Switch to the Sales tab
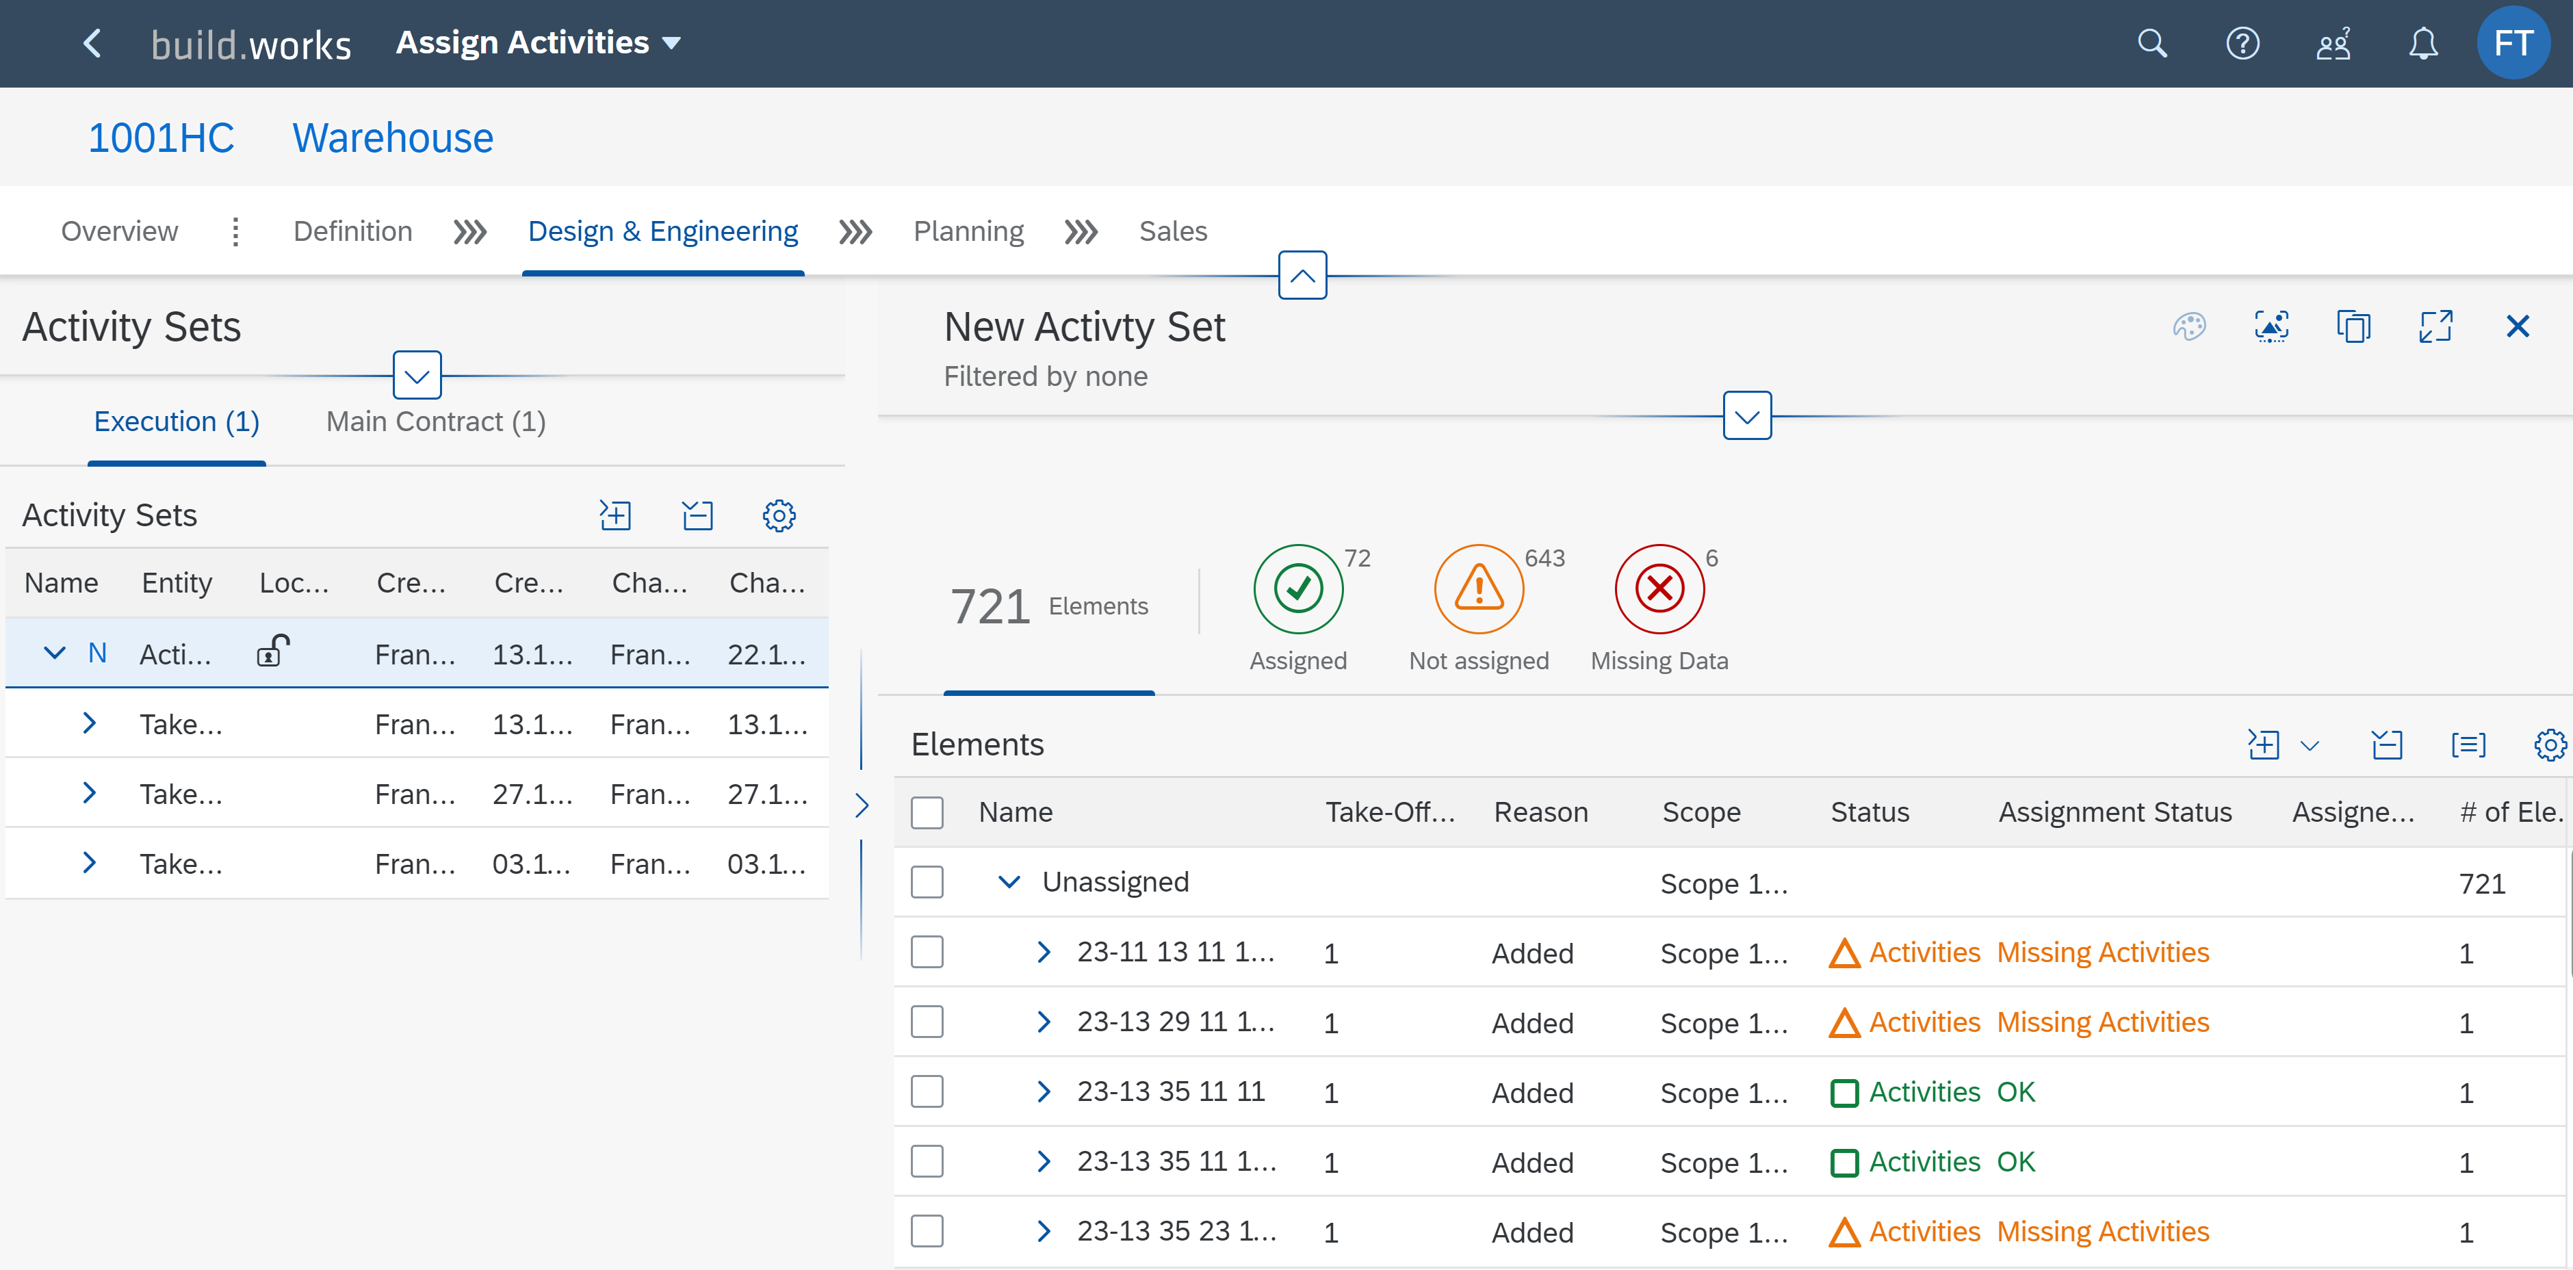 point(1173,232)
